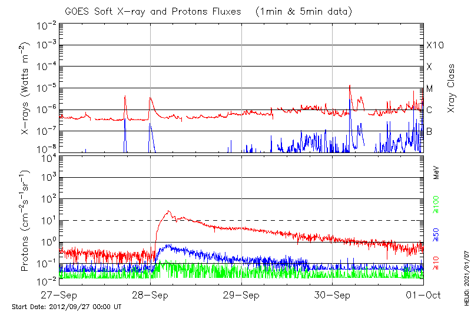Screen dimensions: 471x312
Task: Select the B flare class label
Action: tap(429, 132)
